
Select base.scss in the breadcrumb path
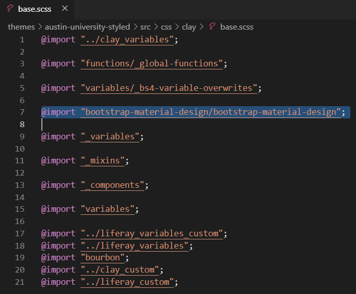click(236, 27)
